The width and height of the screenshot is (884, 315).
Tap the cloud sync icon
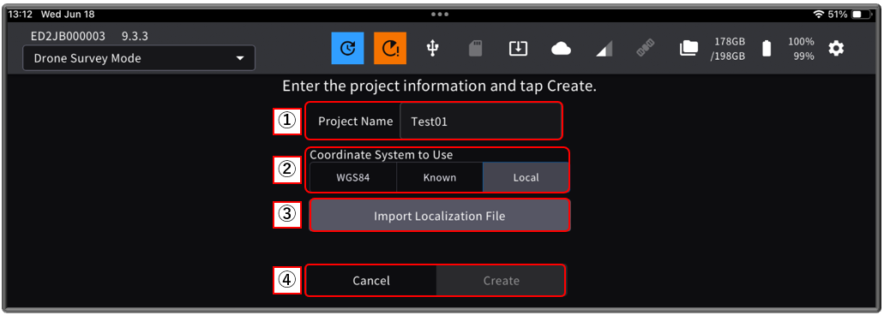click(561, 49)
